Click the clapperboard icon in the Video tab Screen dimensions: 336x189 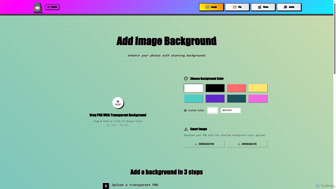pos(259,7)
